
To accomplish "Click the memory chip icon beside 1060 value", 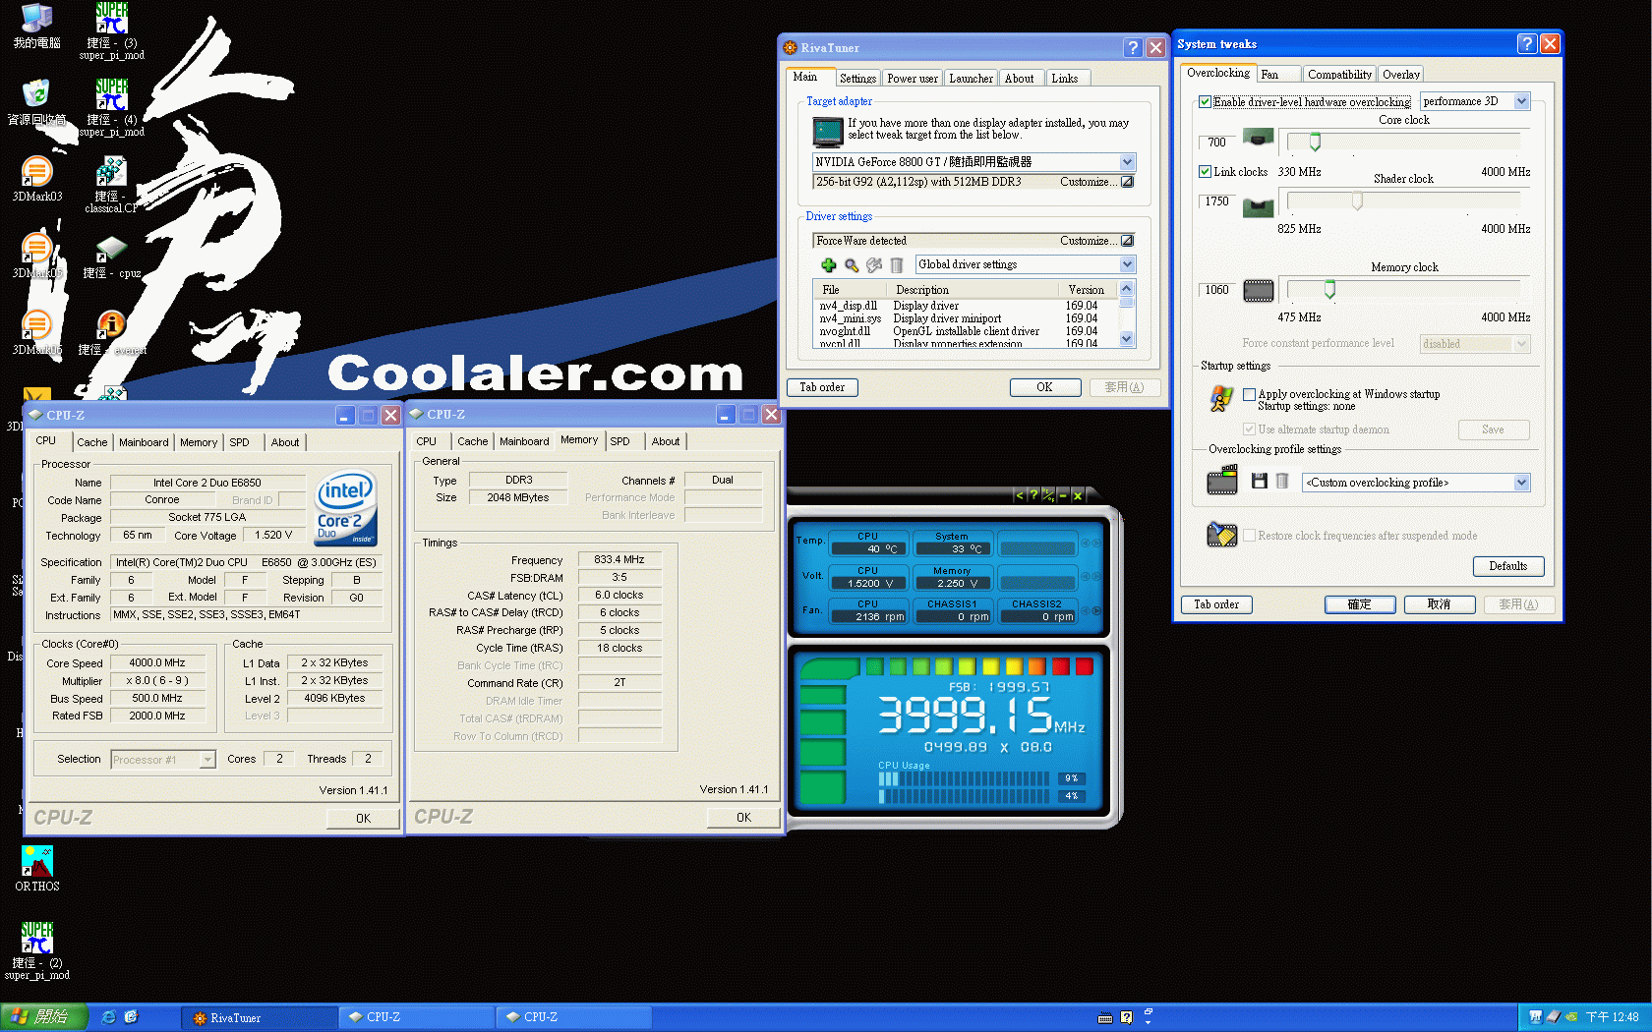I will click(1259, 291).
